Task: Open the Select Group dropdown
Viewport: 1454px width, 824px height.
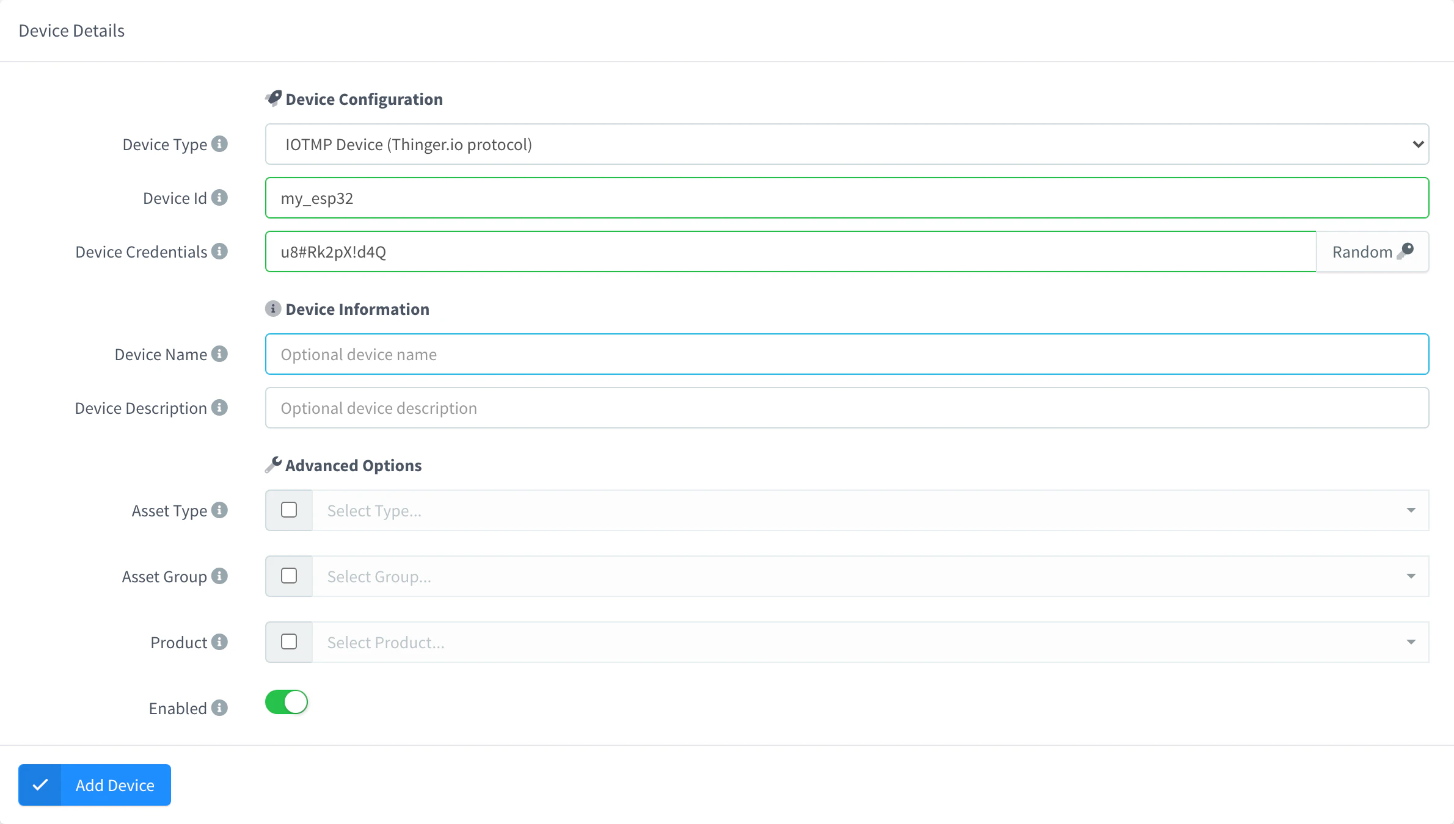Action: (x=870, y=576)
